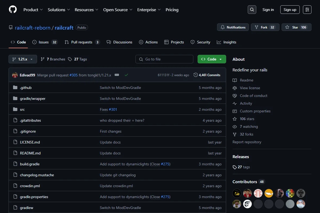The image size is (320, 213).
Task: Open the commit history clock icon
Action: tap(196, 75)
